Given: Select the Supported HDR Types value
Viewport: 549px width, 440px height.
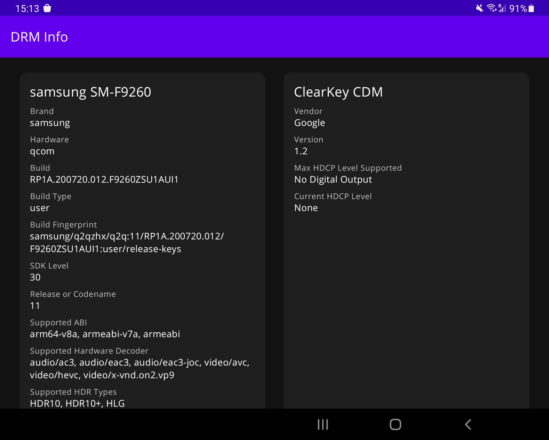Looking at the screenshot, I should [77, 403].
